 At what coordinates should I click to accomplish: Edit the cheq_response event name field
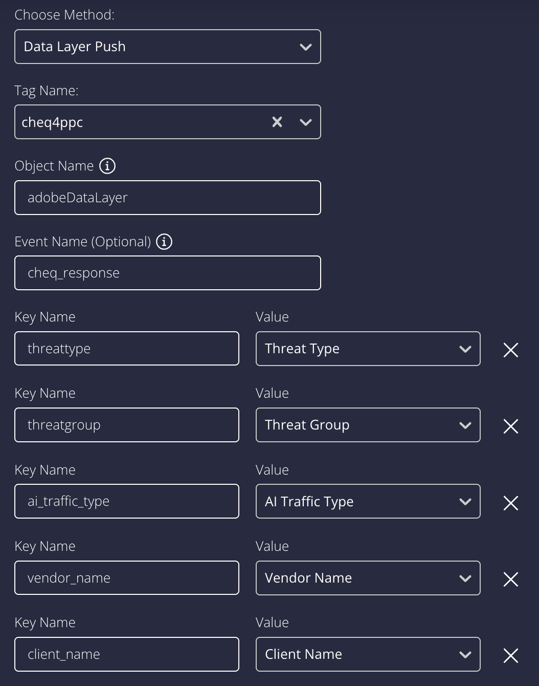pos(168,273)
